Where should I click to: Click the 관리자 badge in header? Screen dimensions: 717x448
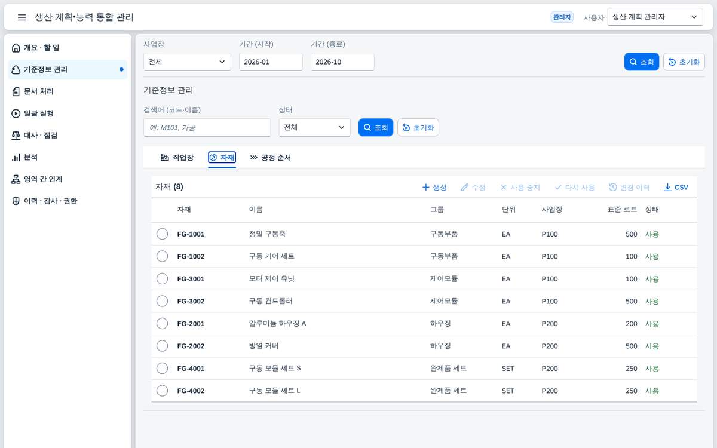pos(562,17)
